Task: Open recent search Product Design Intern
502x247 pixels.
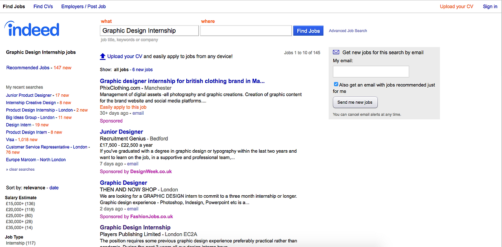Action: 26,132
